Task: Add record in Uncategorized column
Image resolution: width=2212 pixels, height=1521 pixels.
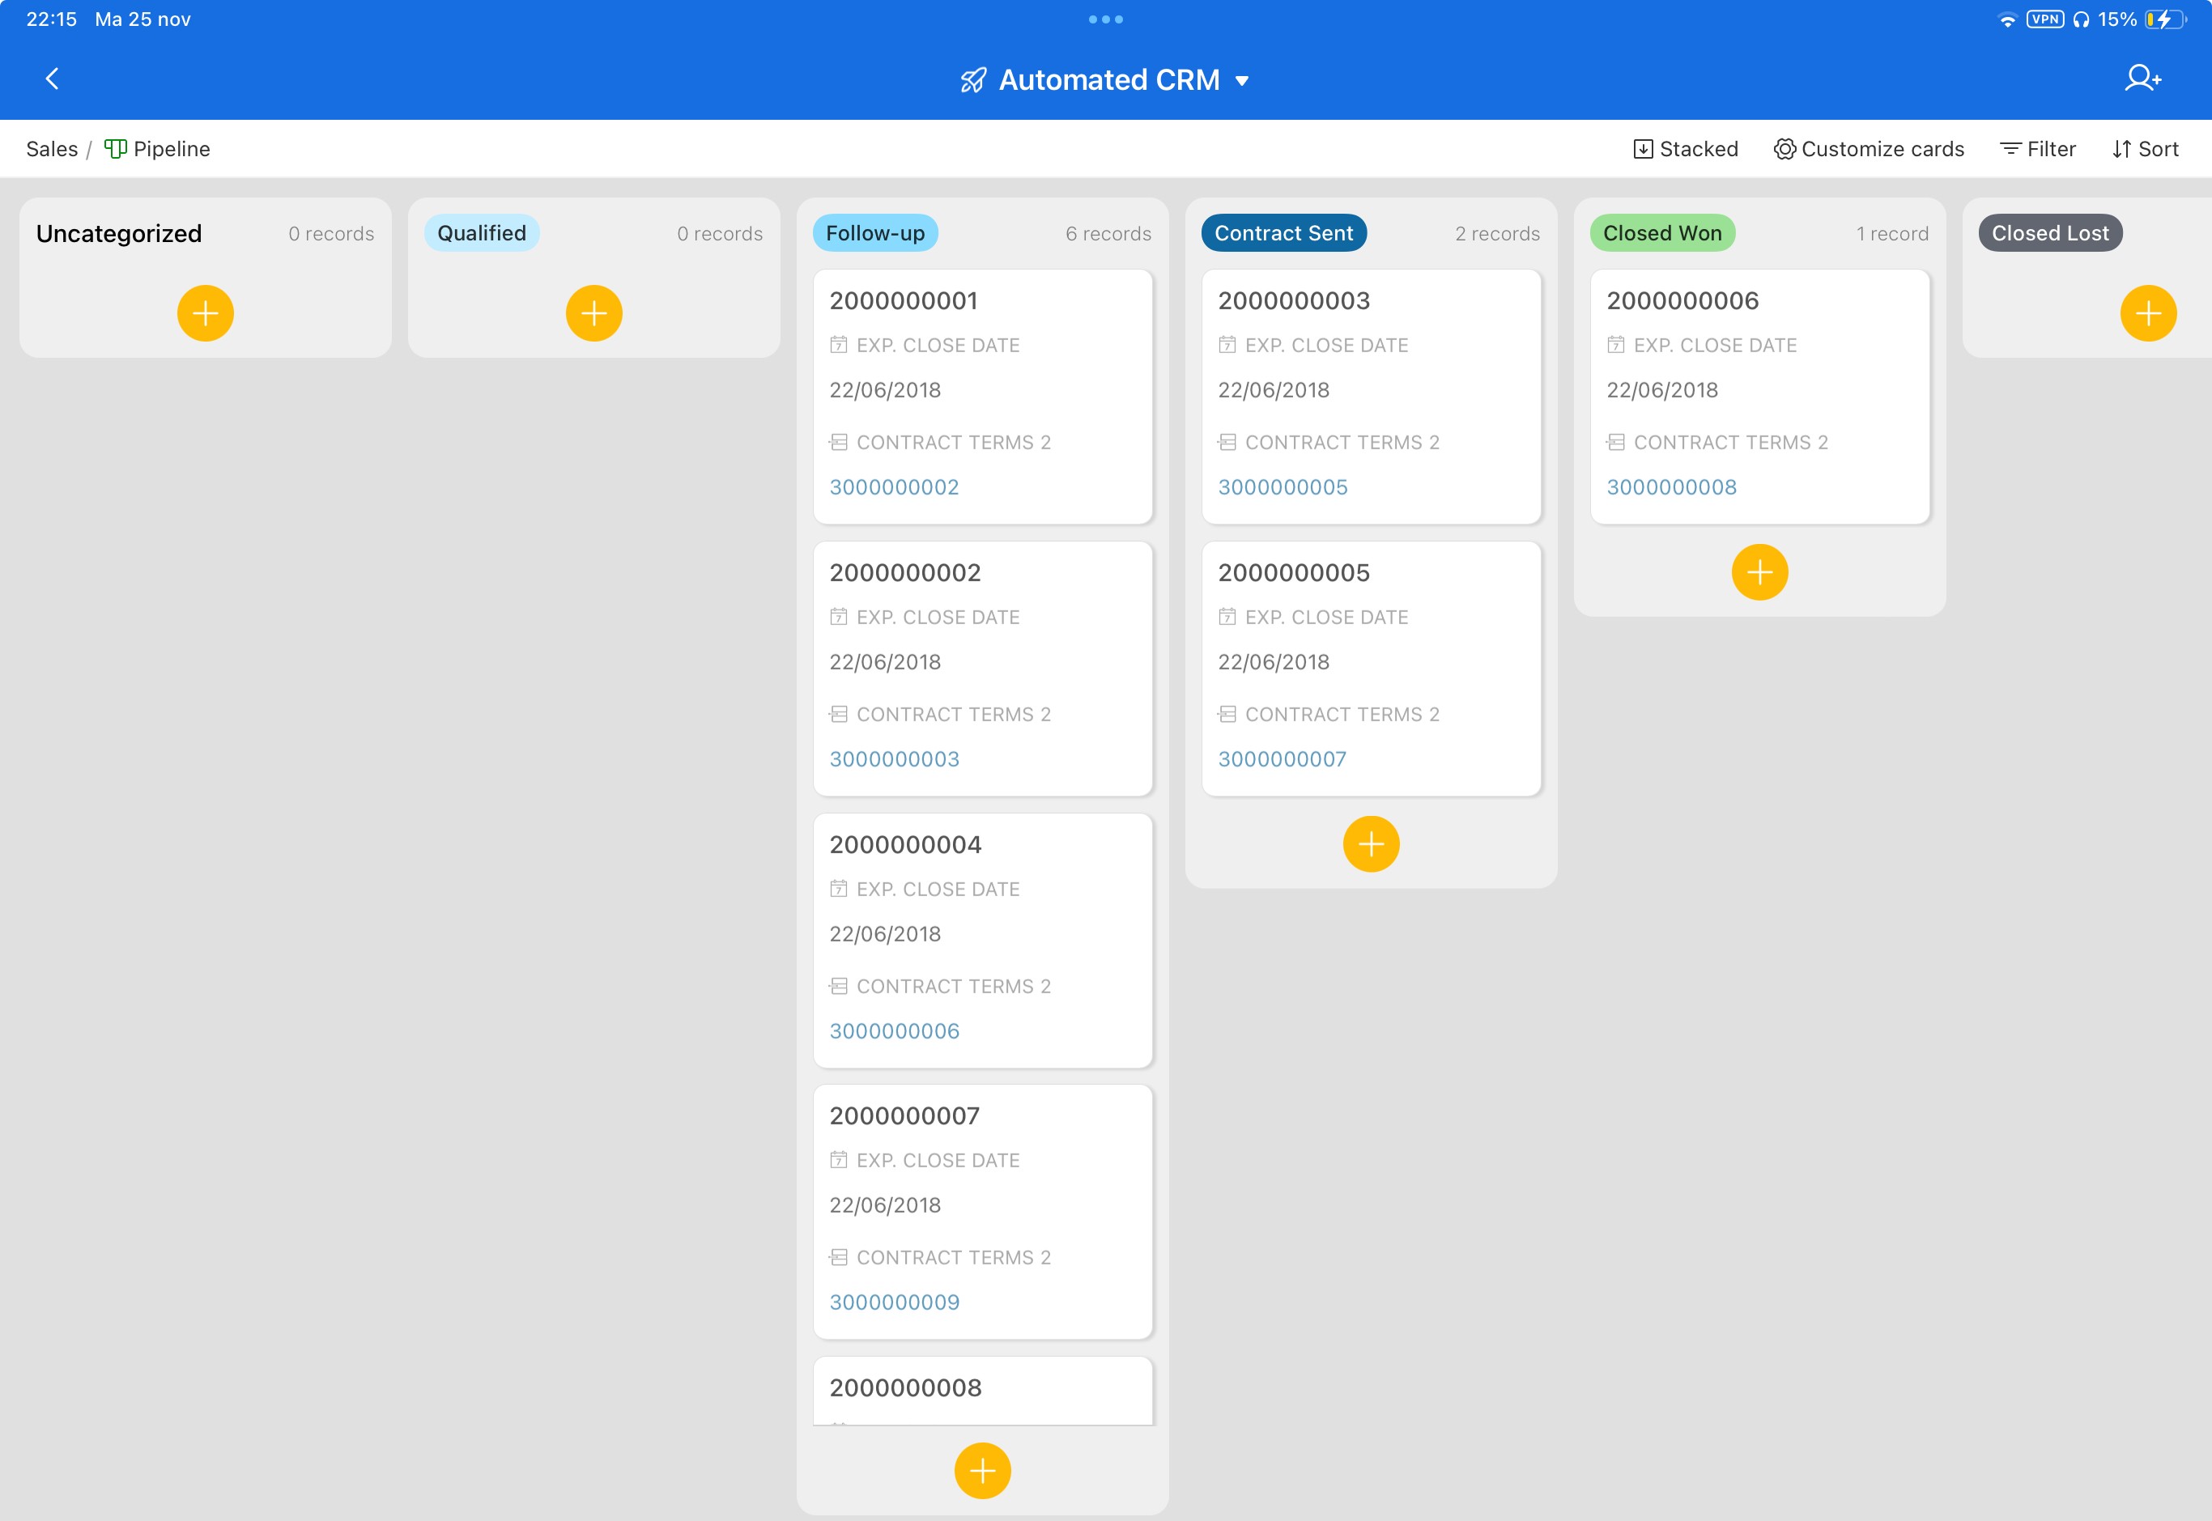Action: [x=205, y=313]
